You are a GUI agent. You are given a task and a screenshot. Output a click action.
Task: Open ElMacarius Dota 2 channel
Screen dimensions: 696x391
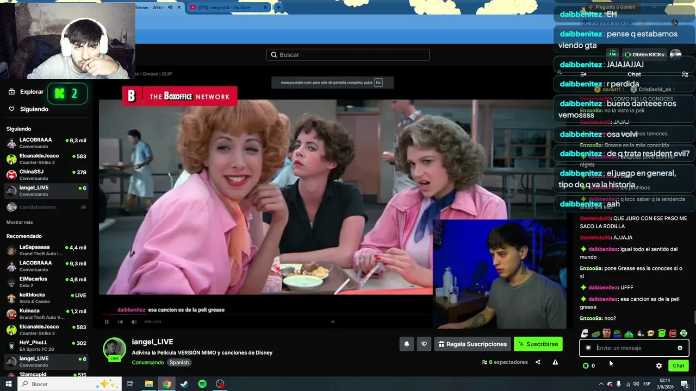click(x=46, y=282)
